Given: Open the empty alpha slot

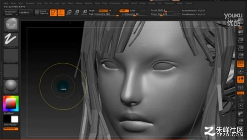Looking at the screenshot, I should click(x=11, y=56).
